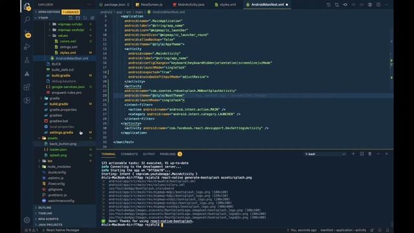Open Explorer more actions ellipsis
The width and height of the screenshot is (414, 233).
pyautogui.click(x=89, y=5)
